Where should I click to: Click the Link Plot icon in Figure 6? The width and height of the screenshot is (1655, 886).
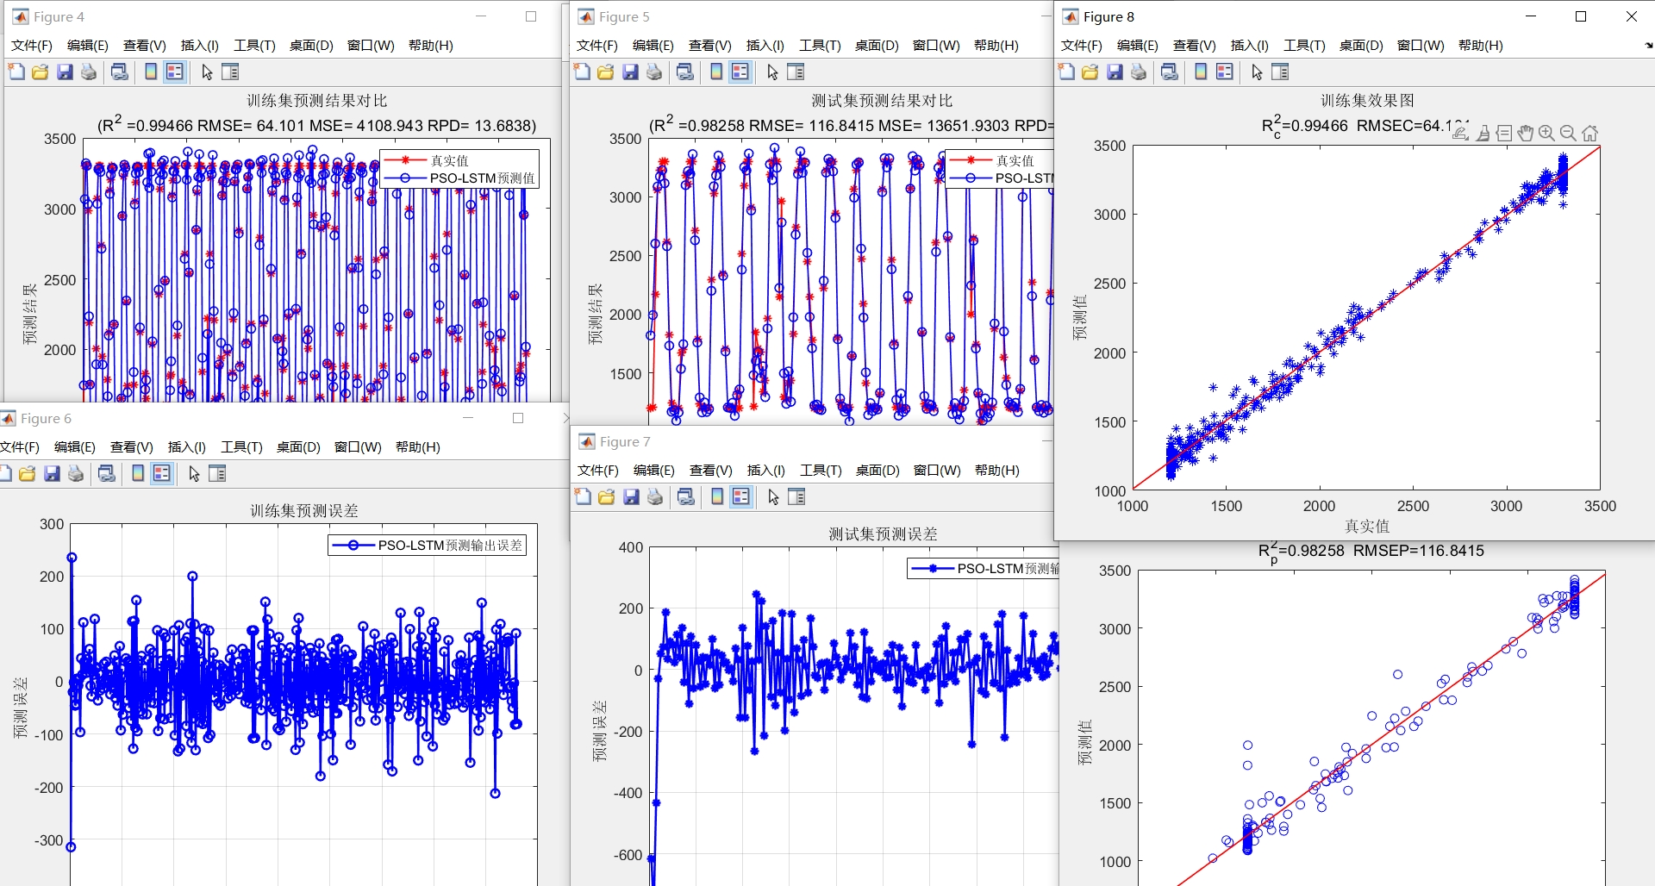[107, 474]
